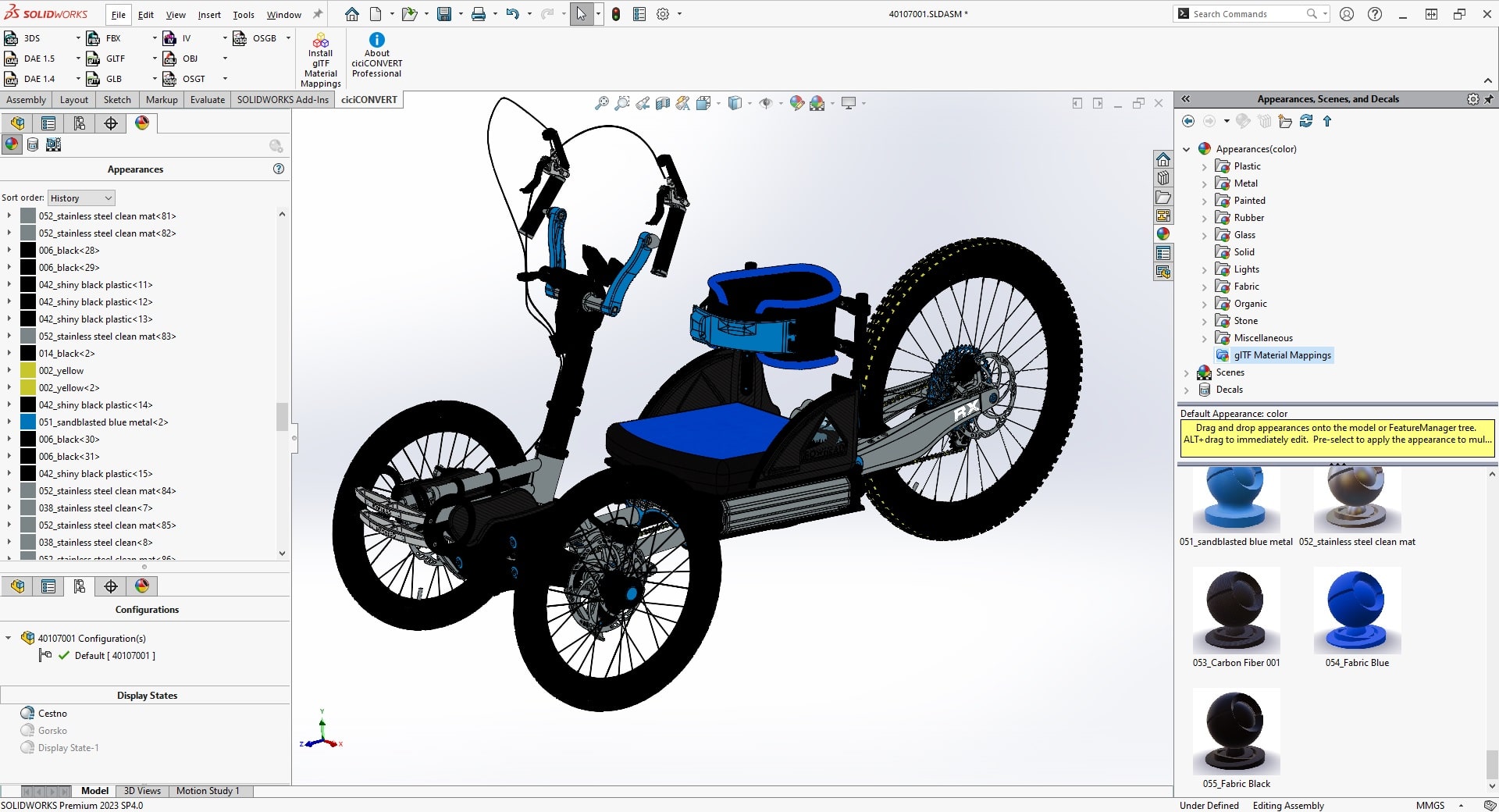Screen dimensions: 1499x812
Task: Click the Install glTF Material Mappings icon
Action: tap(320, 41)
